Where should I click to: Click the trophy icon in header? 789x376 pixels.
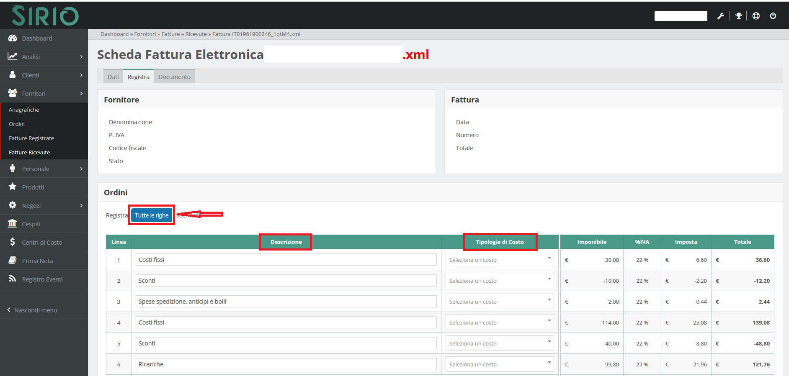739,16
